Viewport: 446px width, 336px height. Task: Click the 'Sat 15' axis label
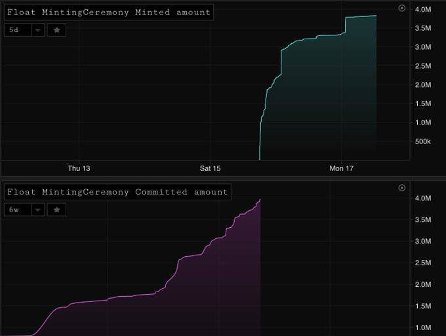coord(210,168)
